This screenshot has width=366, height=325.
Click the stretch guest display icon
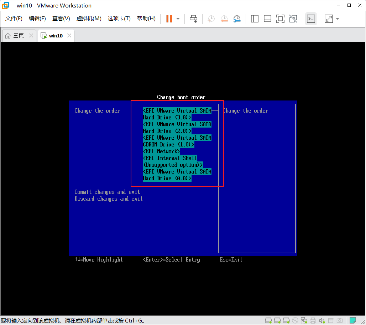point(329,19)
